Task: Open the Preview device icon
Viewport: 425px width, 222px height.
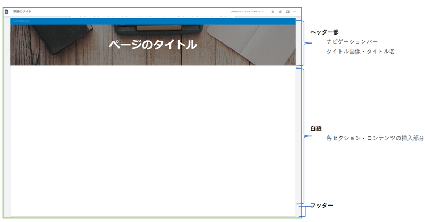Action: [x=287, y=12]
